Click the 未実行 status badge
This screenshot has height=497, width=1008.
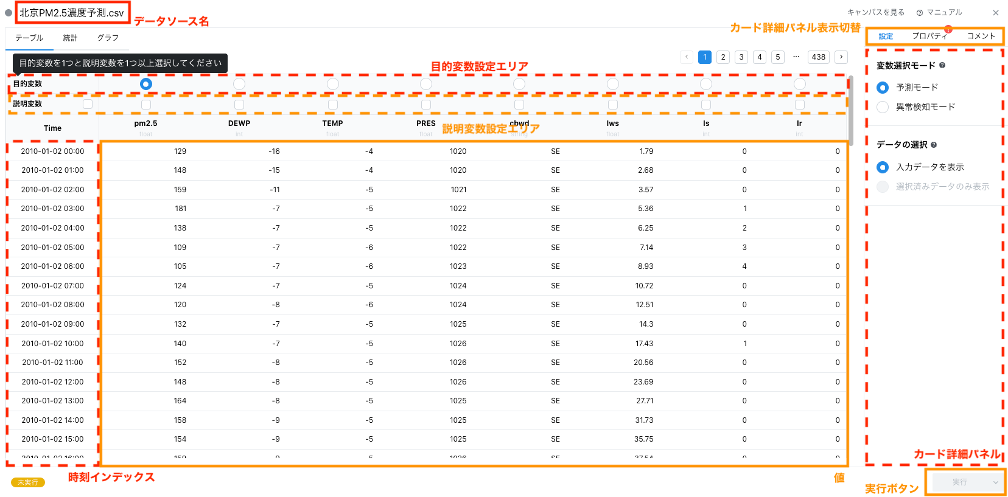[28, 482]
